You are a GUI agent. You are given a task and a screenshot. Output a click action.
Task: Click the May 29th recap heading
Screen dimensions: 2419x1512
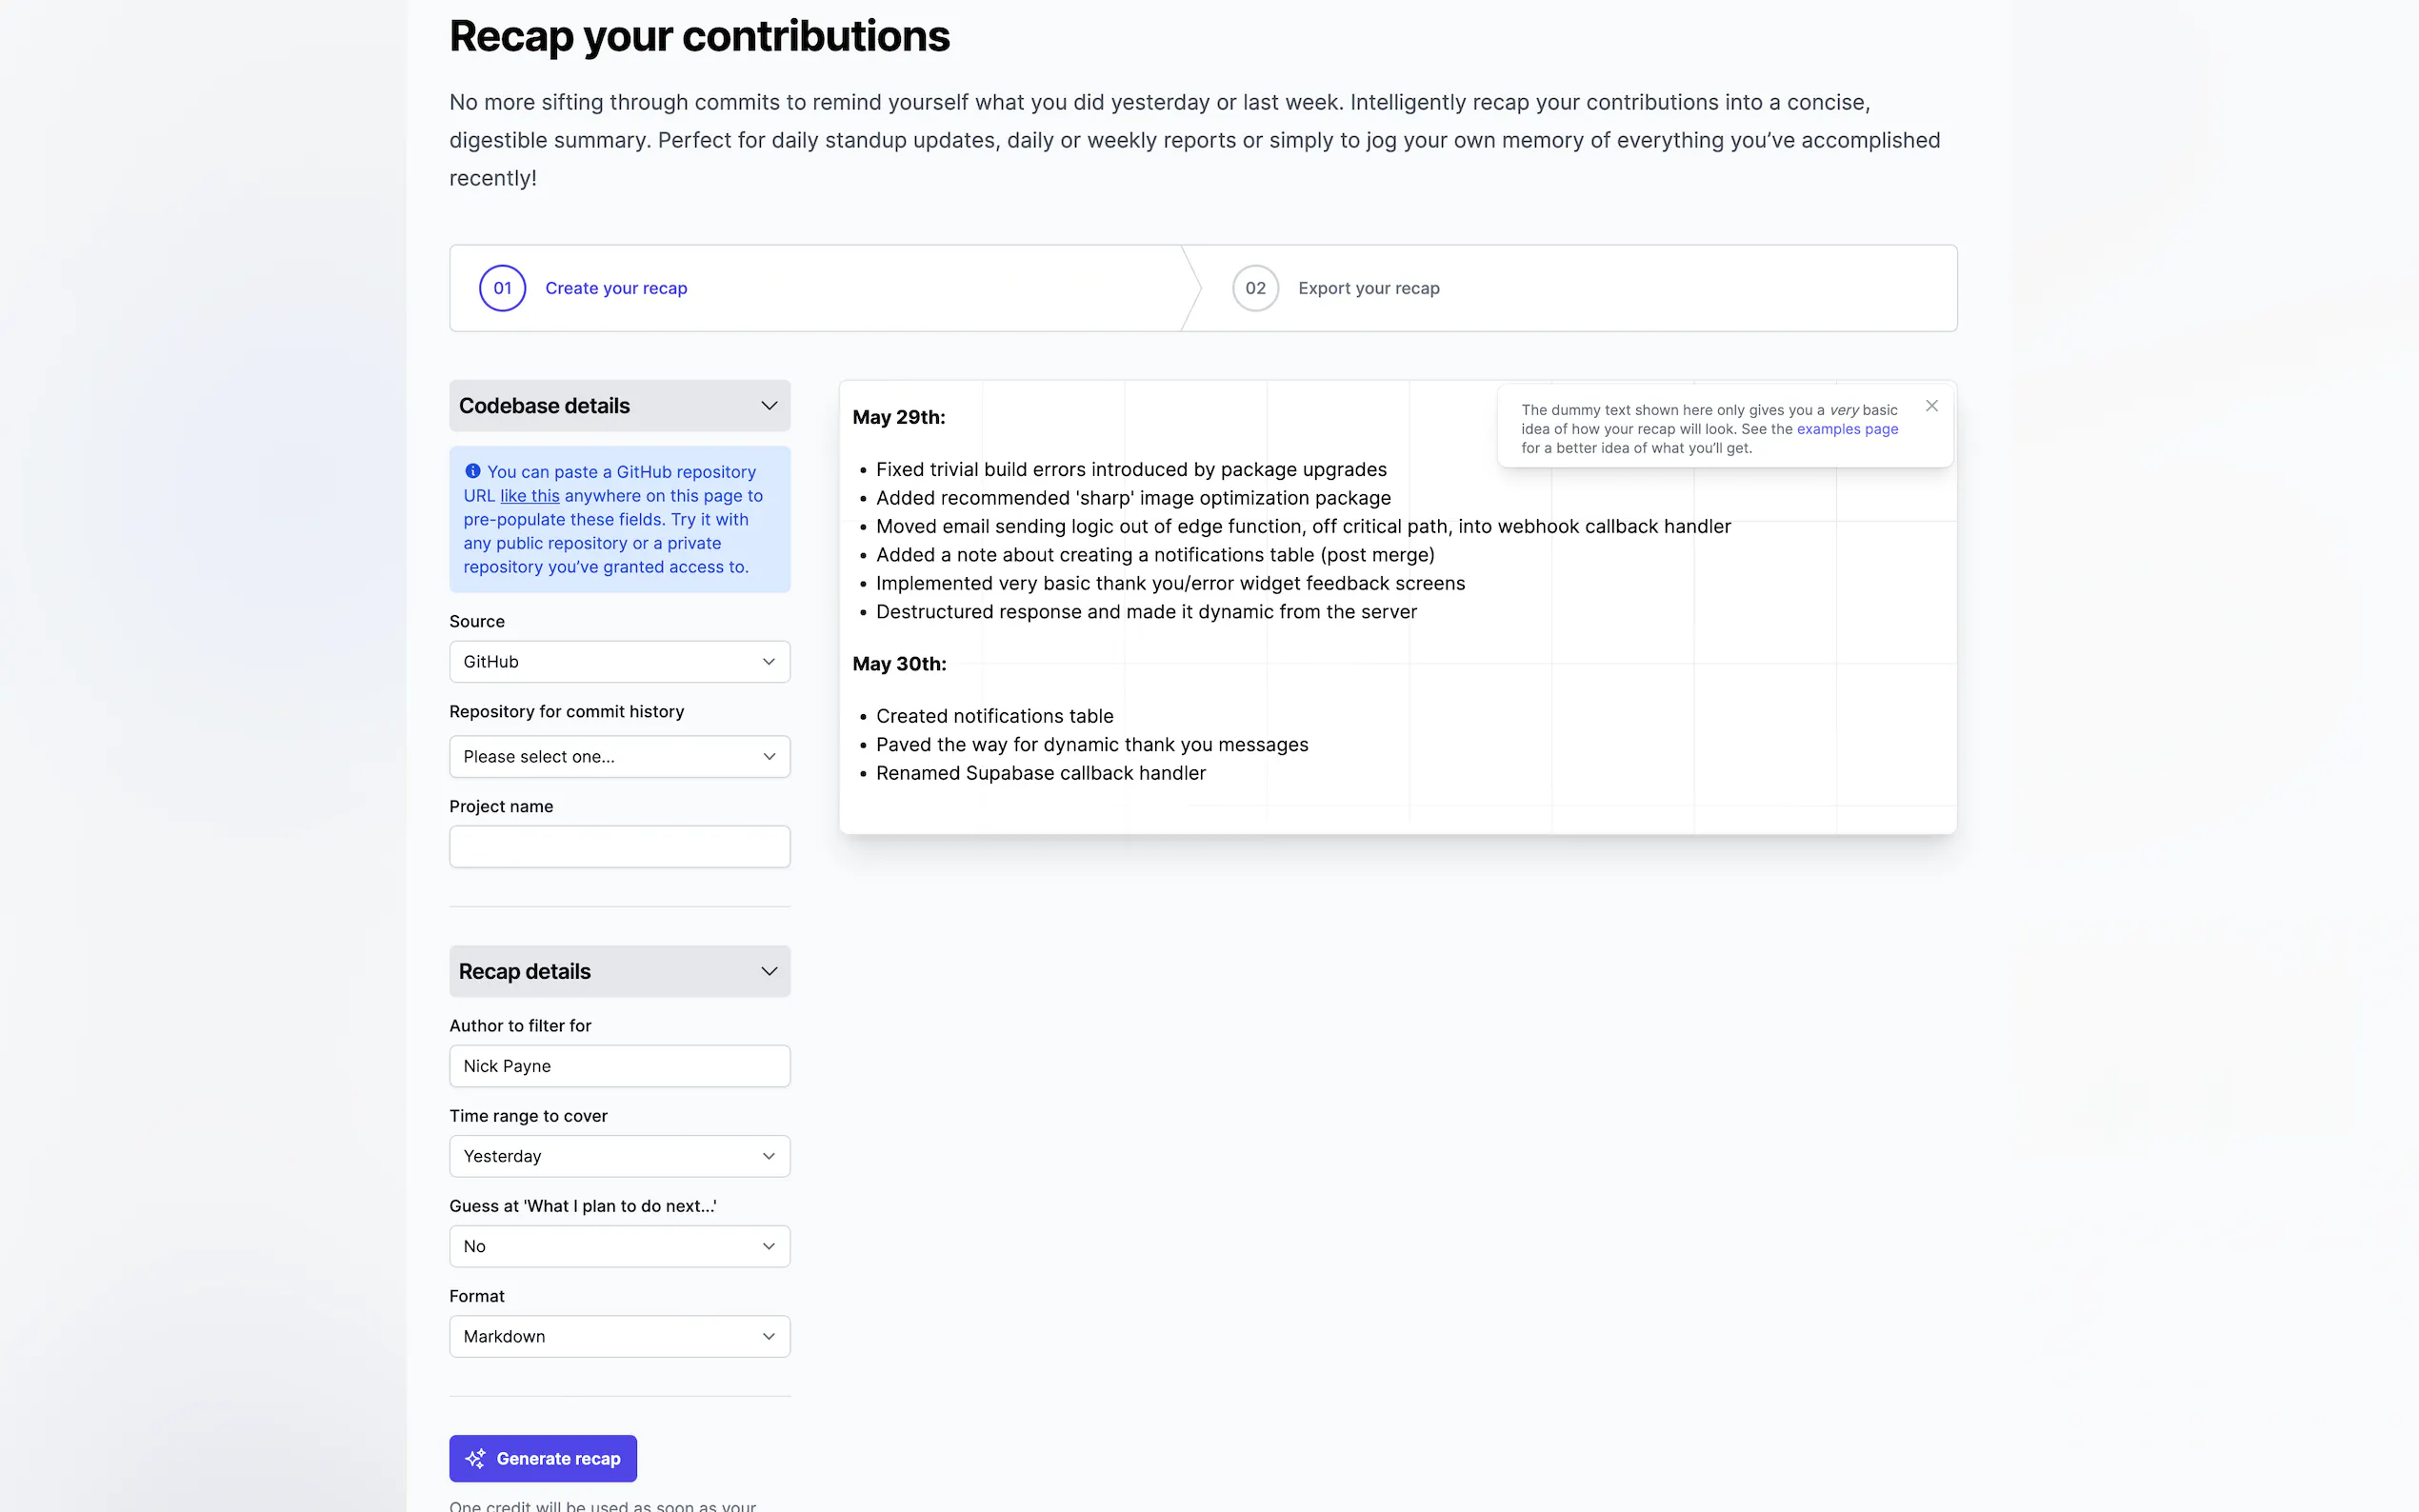[898, 417]
